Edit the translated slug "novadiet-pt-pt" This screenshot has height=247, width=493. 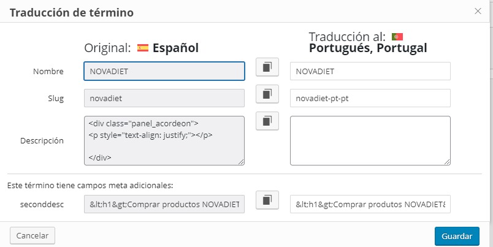(370, 98)
